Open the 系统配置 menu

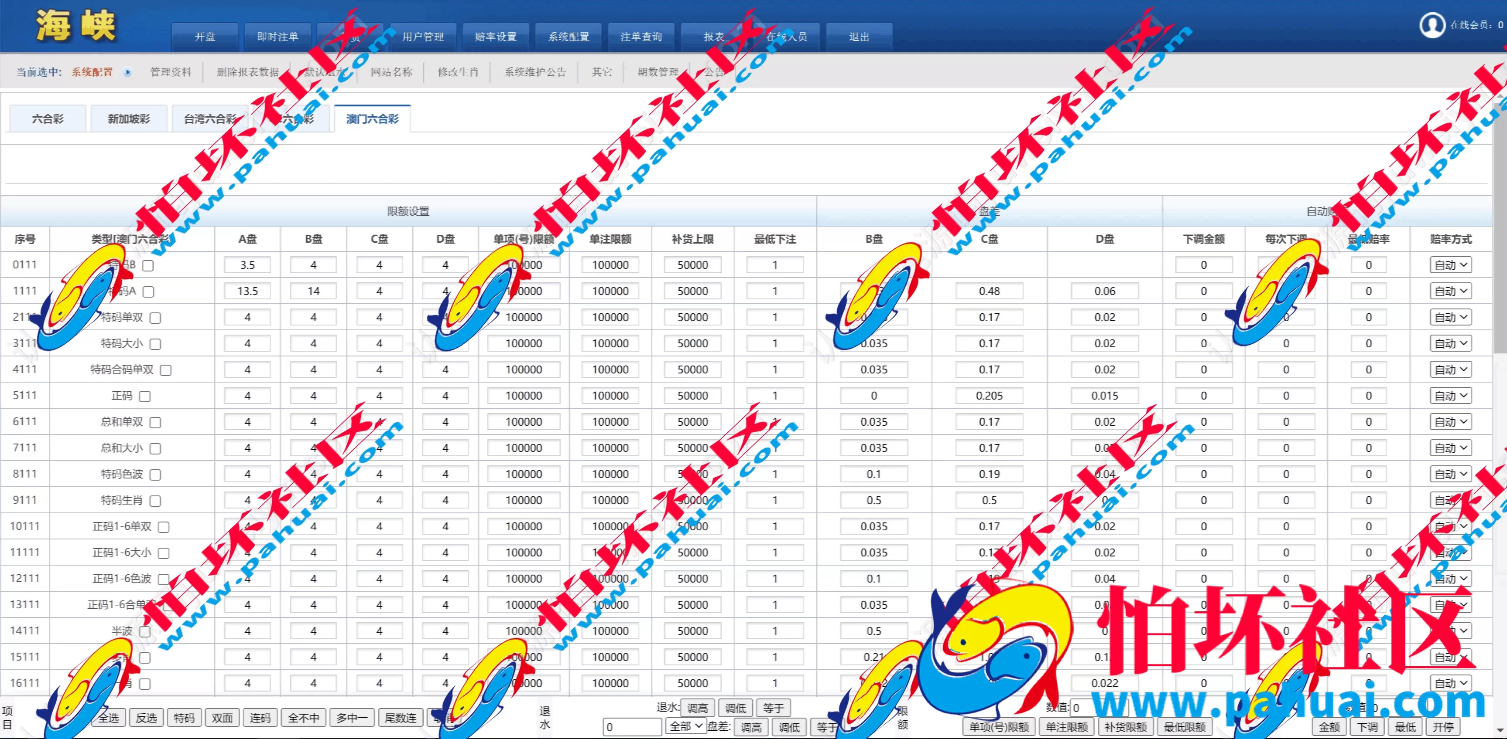point(569,37)
